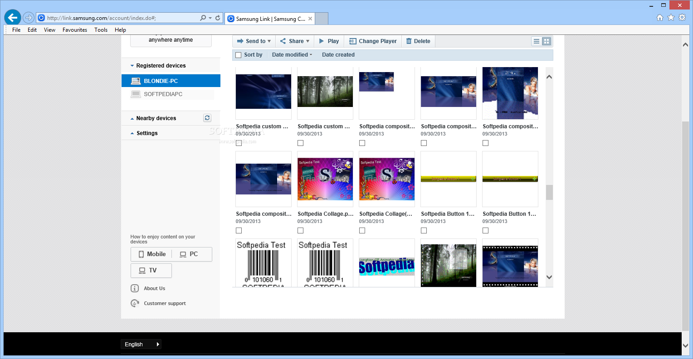This screenshot has width=693, height=359.
Task: Check the first Softpedia Button 1 checkbox
Action: (x=424, y=231)
